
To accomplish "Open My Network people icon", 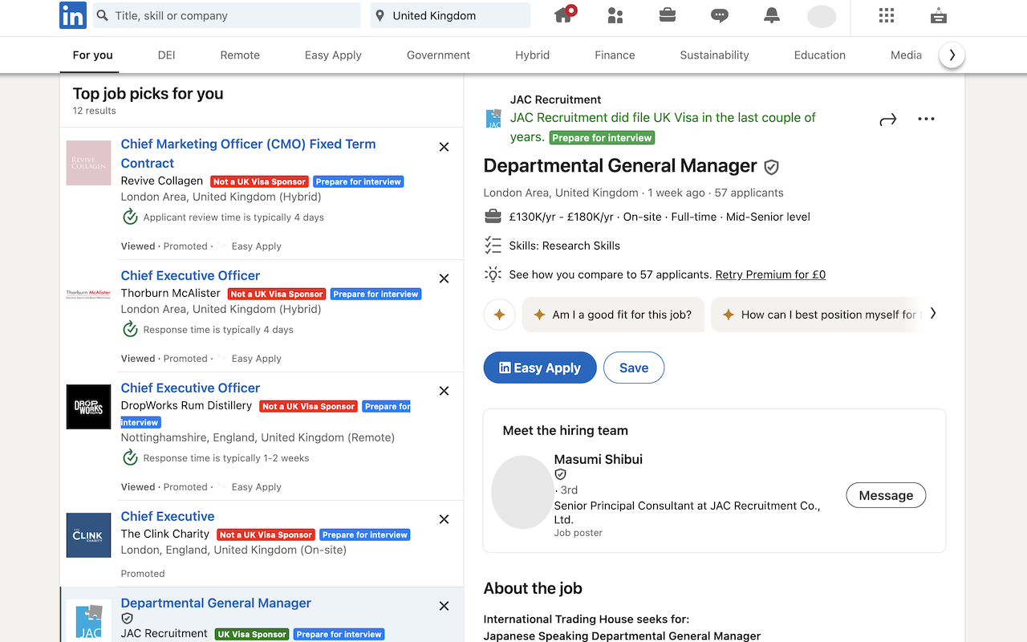I will pos(615,15).
